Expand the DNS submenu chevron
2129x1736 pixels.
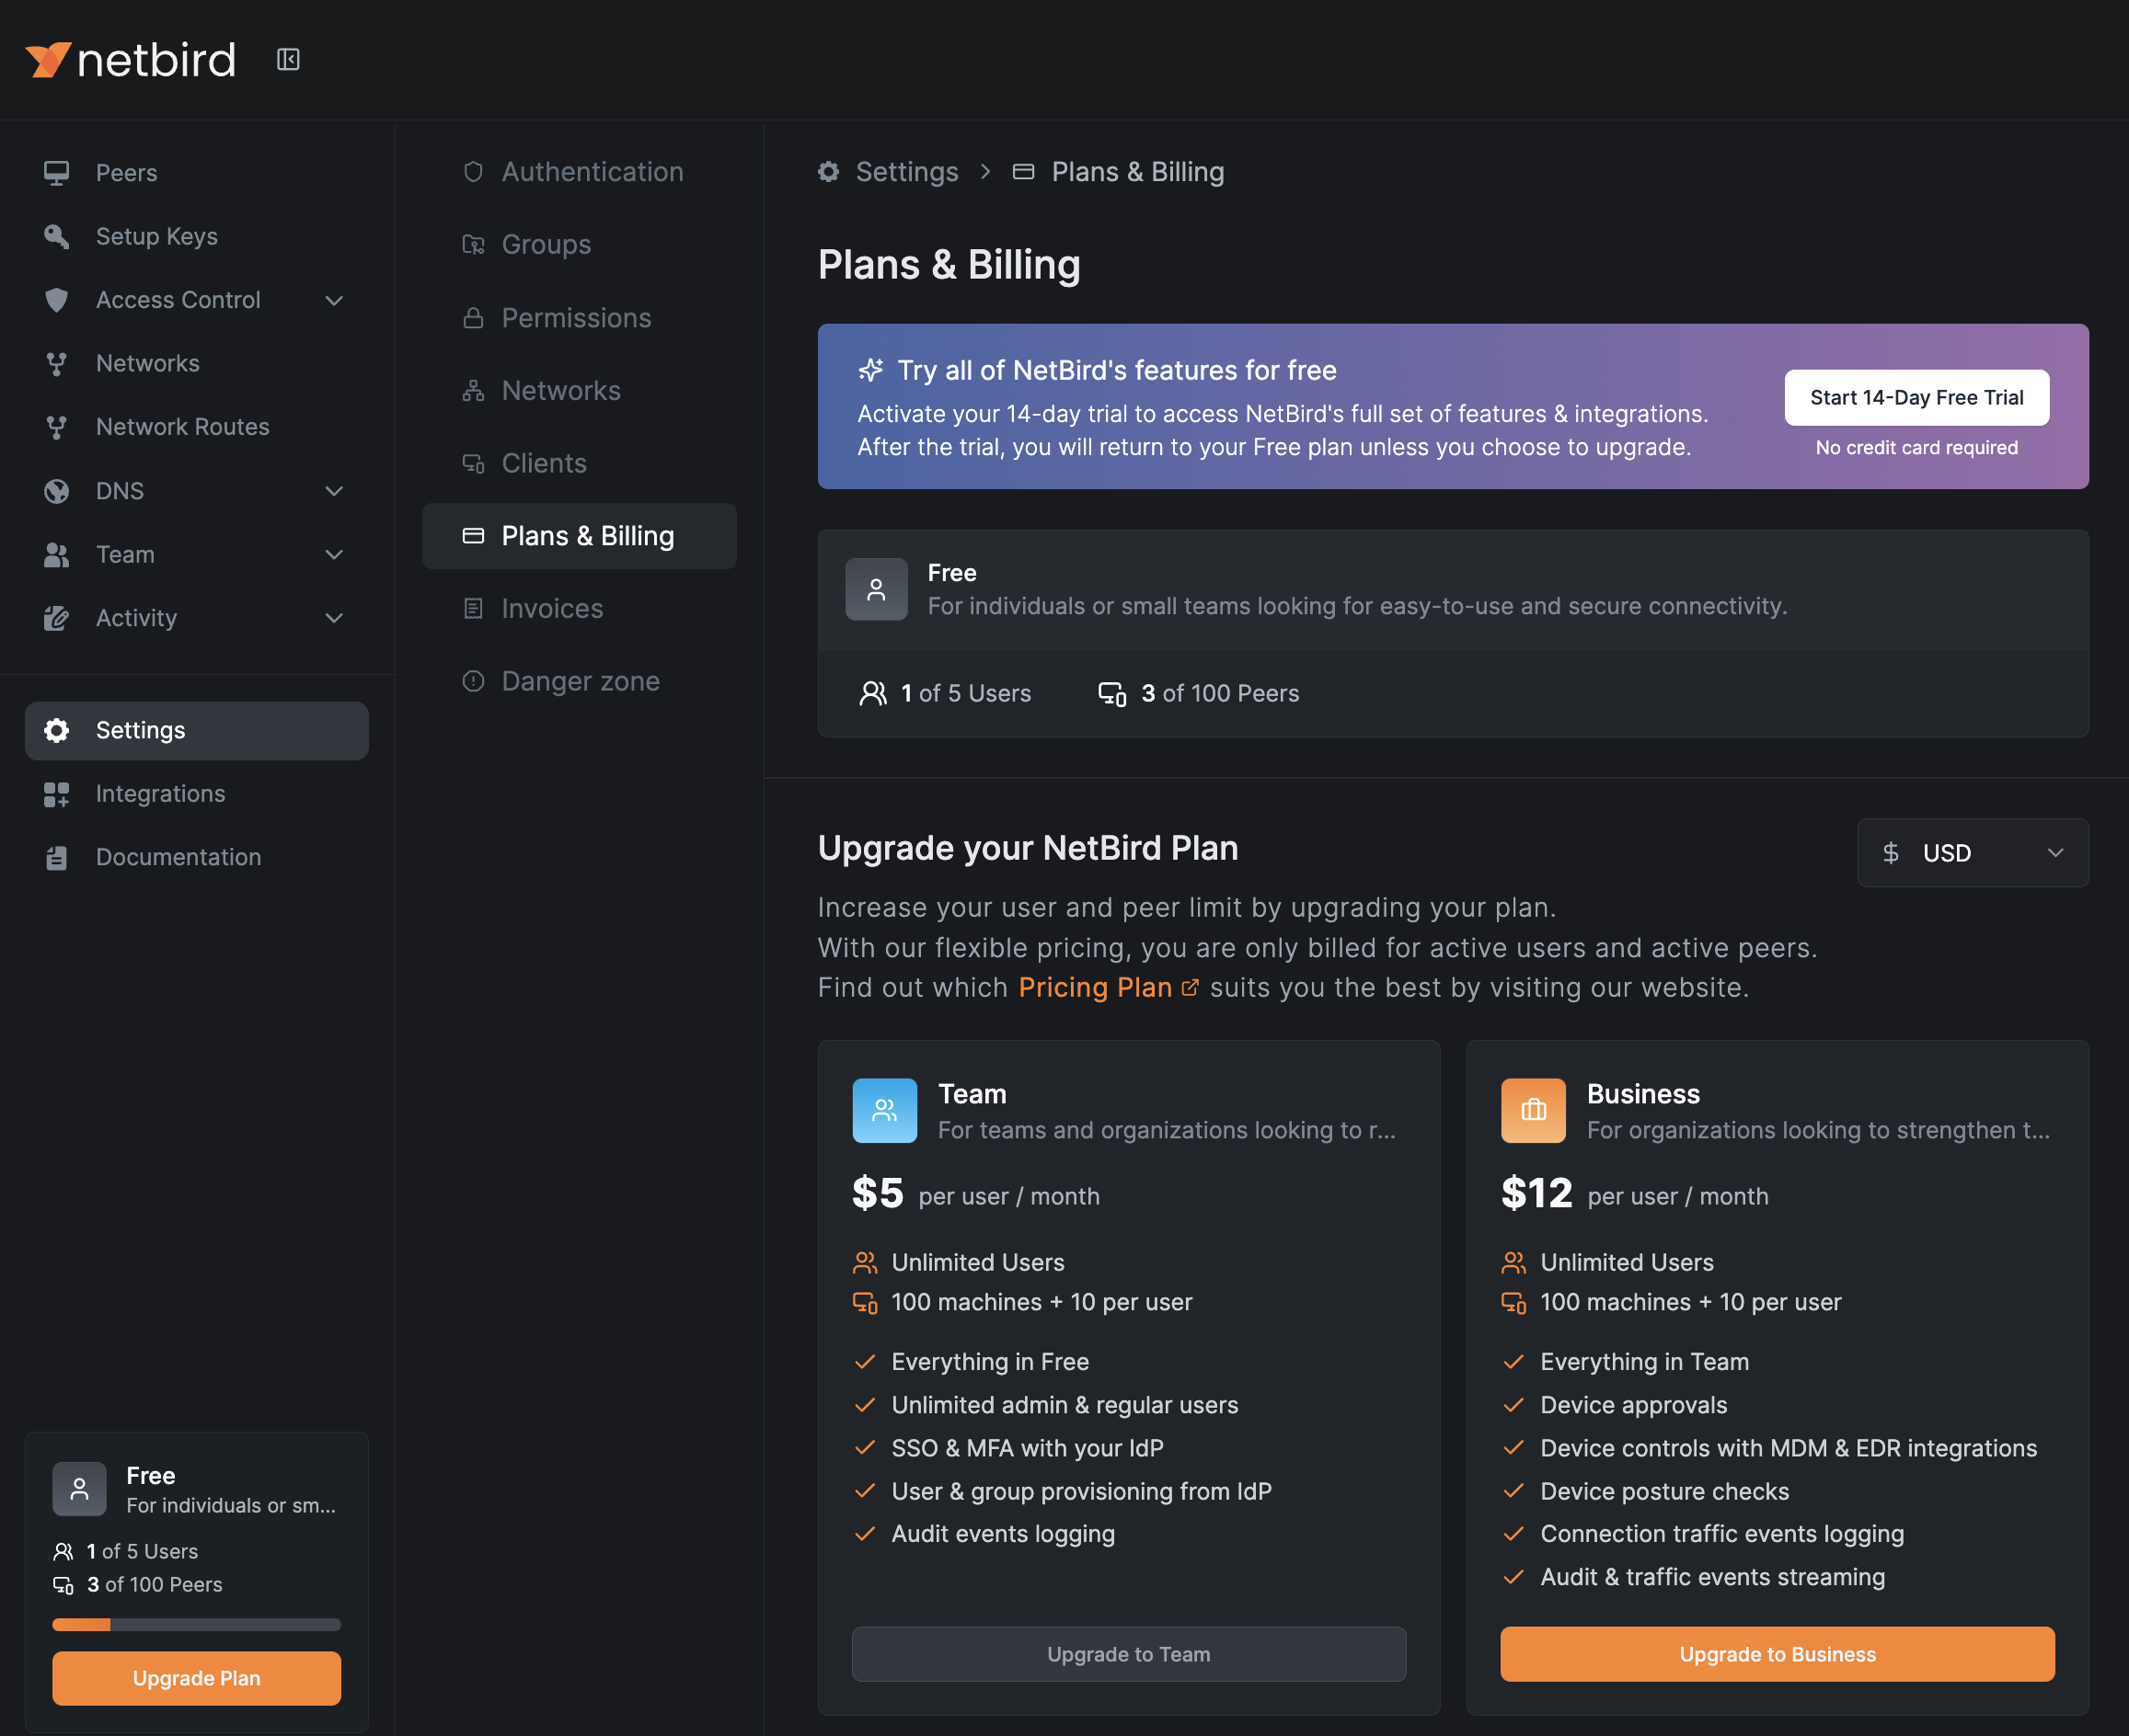(x=334, y=491)
